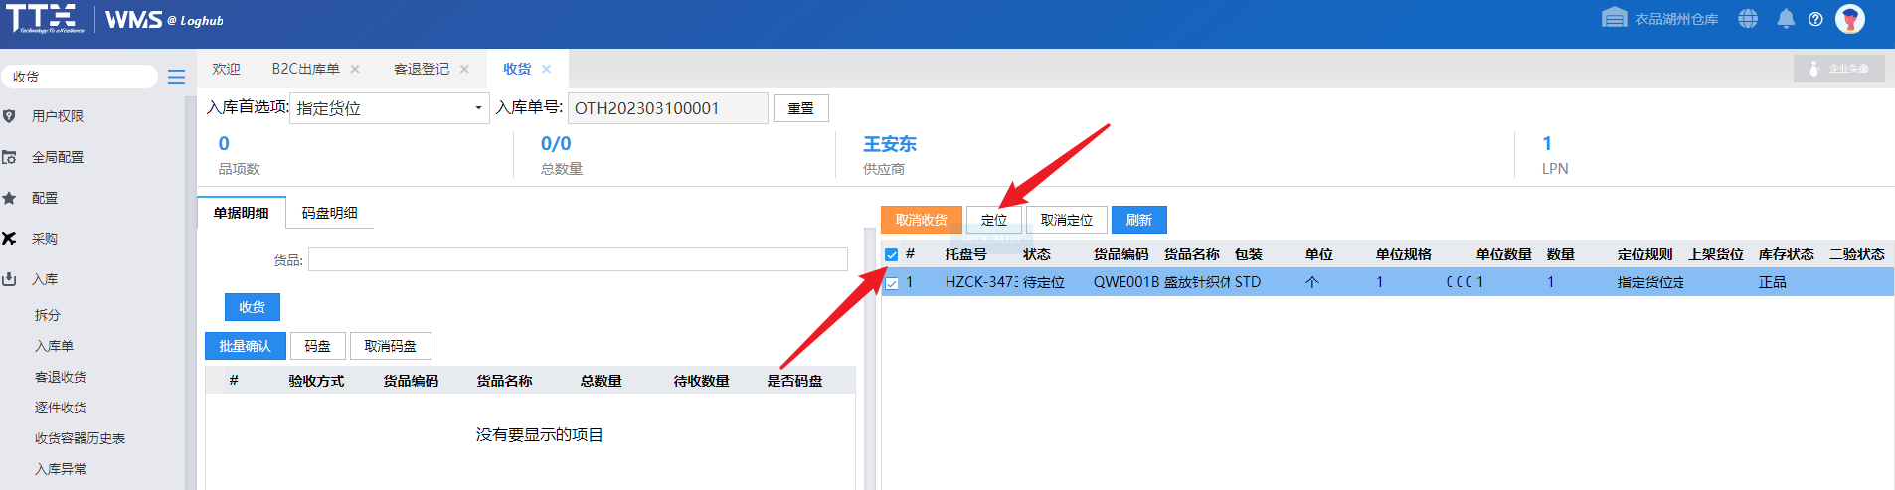This screenshot has width=1895, height=490.
Task: Expand the 用户权限 sidebar menu
Action: point(57,116)
